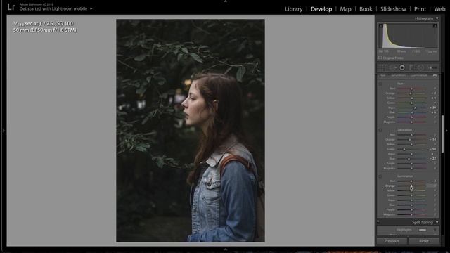Image resolution: width=450 pixels, height=253 pixels.
Task: Open the Map module
Action: coord(345,9)
